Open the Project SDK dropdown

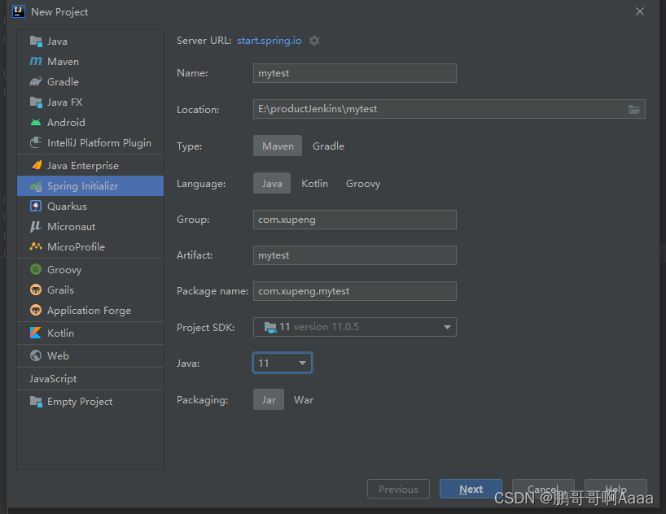point(355,327)
